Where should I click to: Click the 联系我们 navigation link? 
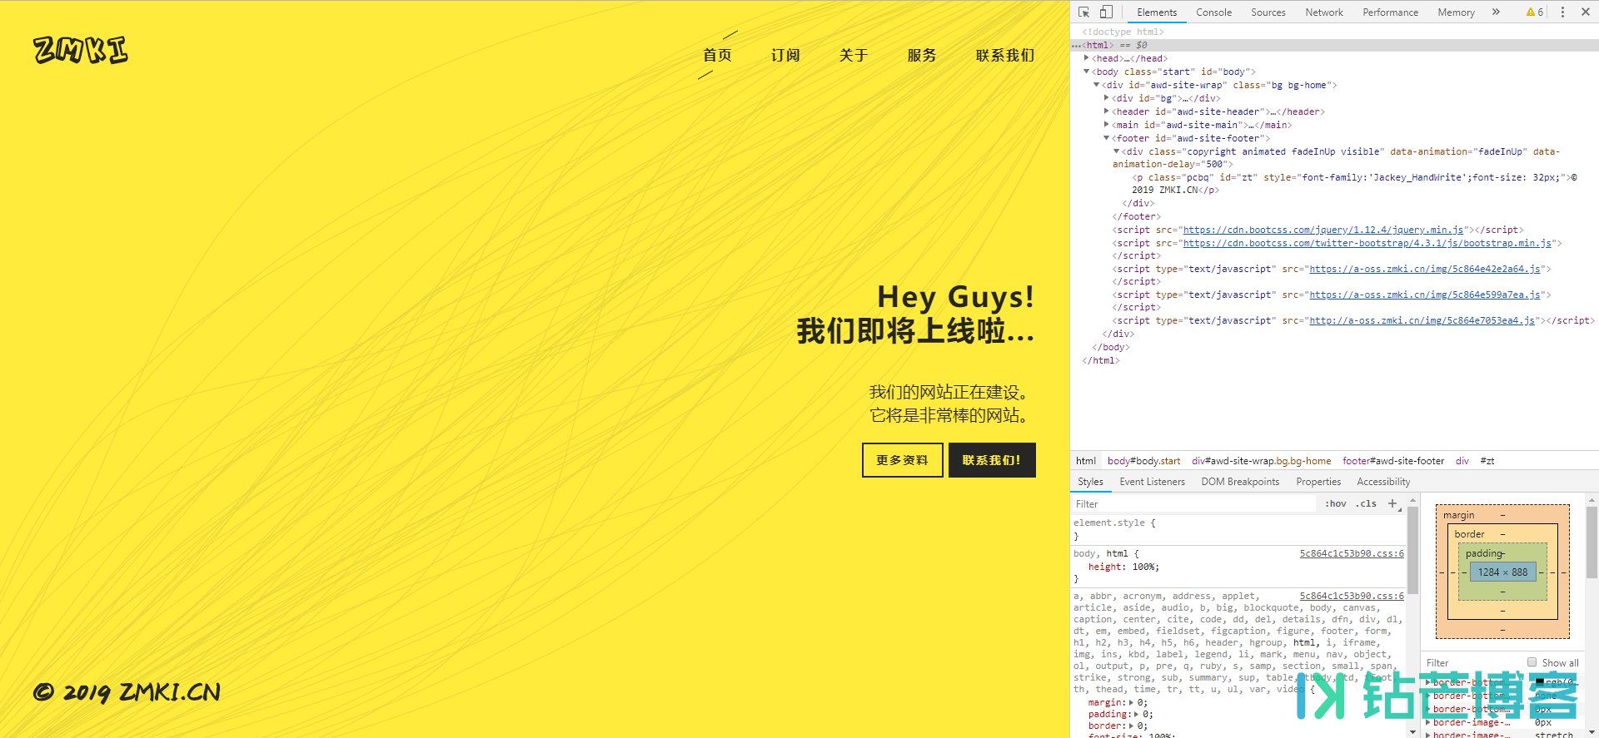tap(1005, 55)
